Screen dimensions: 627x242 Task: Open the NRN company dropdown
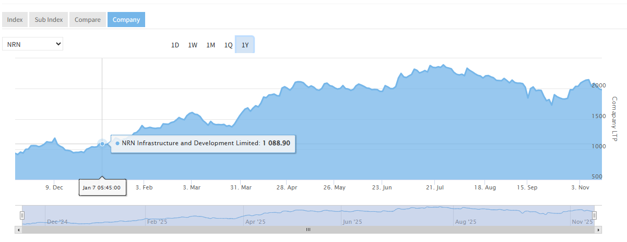(x=32, y=44)
